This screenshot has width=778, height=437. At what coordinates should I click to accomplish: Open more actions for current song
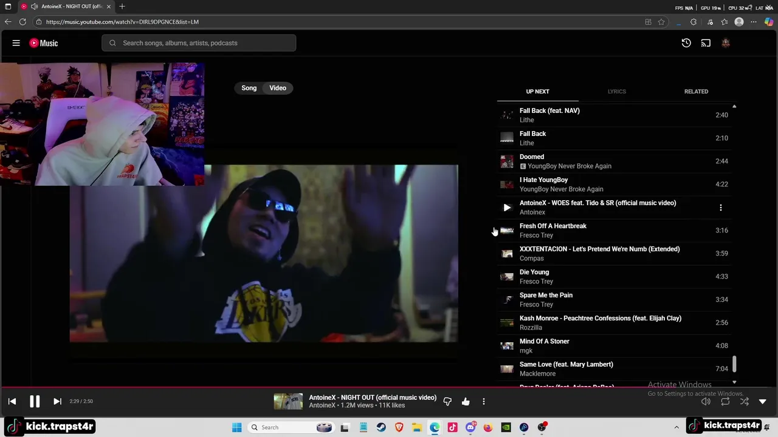[484, 401]
